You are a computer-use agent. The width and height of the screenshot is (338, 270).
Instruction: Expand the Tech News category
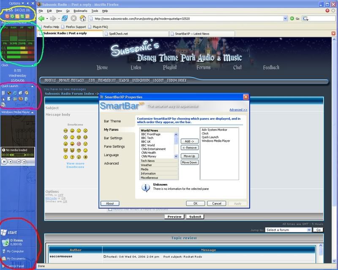tap(159, 161)
